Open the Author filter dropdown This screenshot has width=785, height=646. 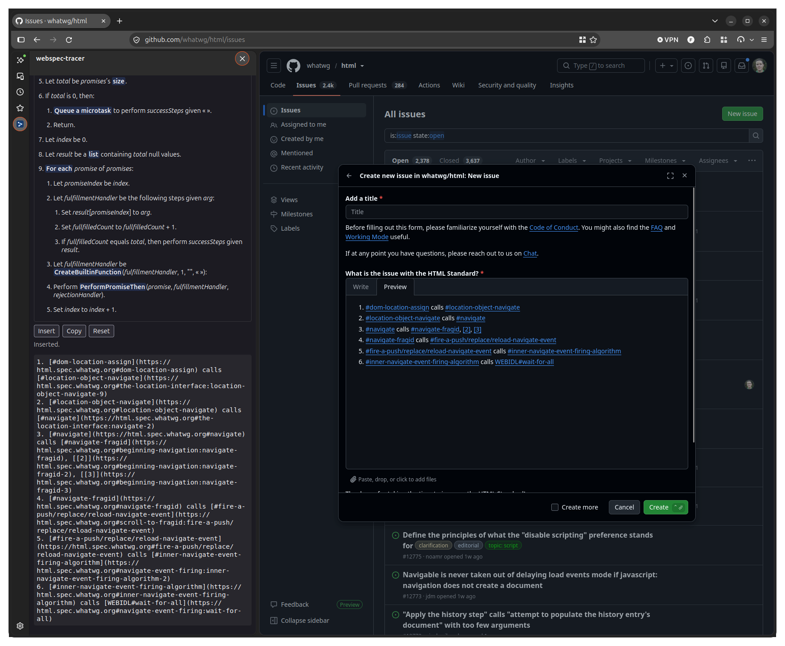point(530,161)
